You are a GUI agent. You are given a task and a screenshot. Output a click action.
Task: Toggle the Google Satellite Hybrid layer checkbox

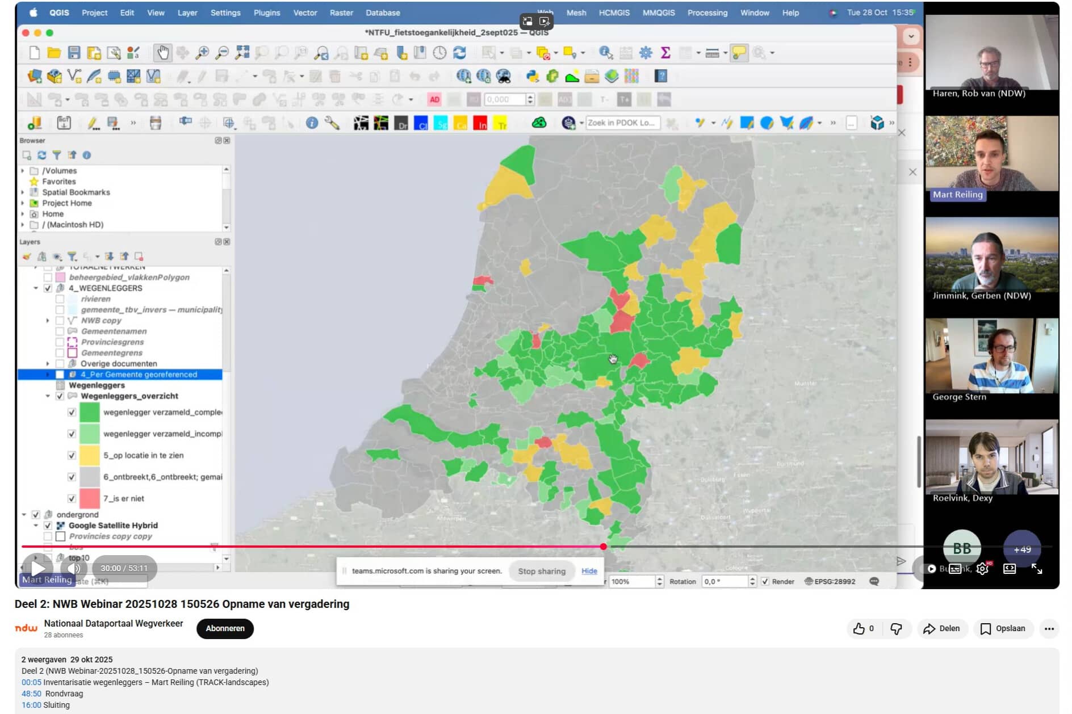[48, 526]
